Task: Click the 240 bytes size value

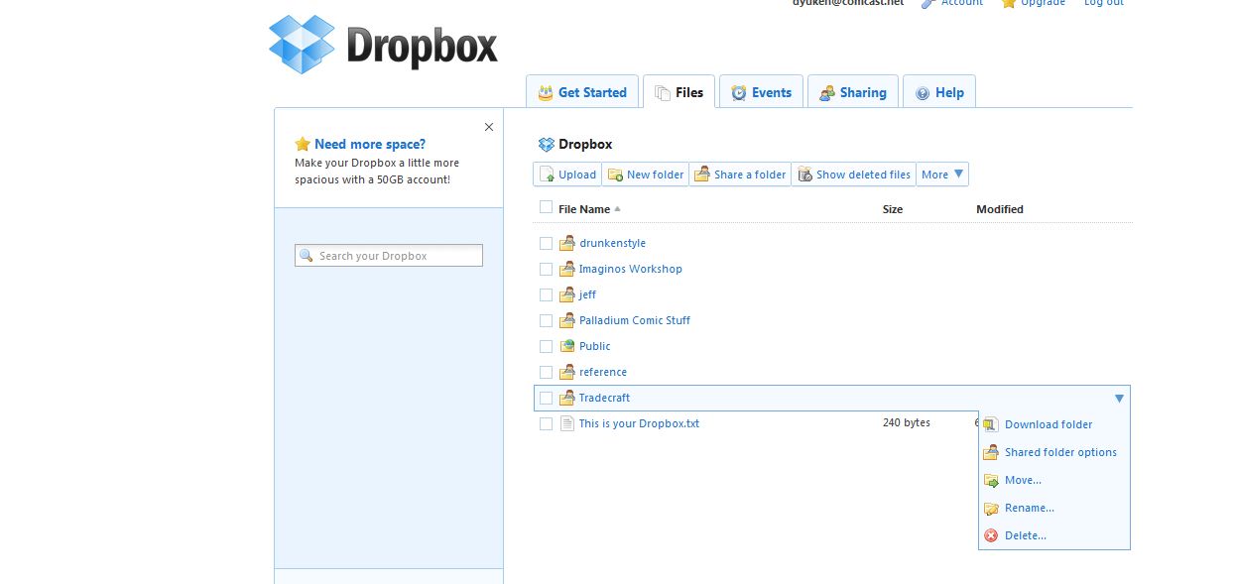Action: coord(907,422)
